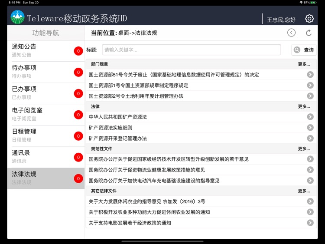The height and width of the screenshot is (244, 325).
Task: Open 通讯录 from the sidebar
Action: pos(46,157)
